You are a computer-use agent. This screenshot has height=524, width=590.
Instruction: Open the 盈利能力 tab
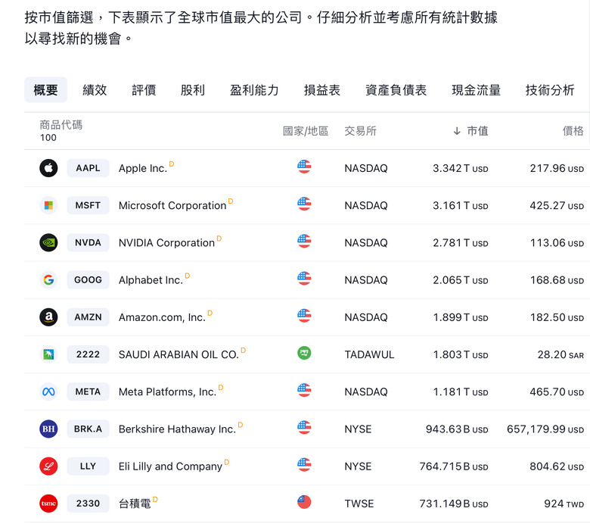(254, 90)
